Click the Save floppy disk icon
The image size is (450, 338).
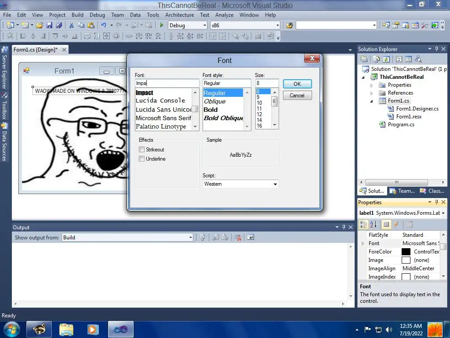tap(49, 25)
